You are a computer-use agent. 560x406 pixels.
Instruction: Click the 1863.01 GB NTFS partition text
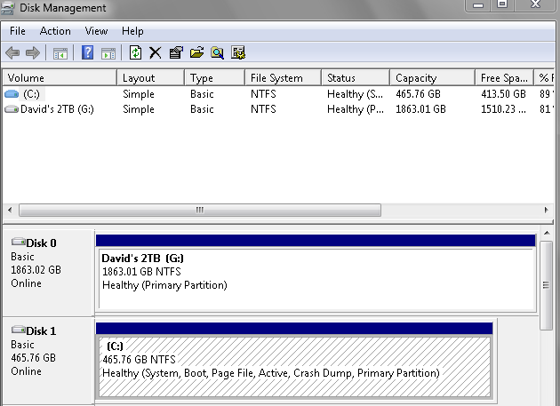tap(141, 272)
